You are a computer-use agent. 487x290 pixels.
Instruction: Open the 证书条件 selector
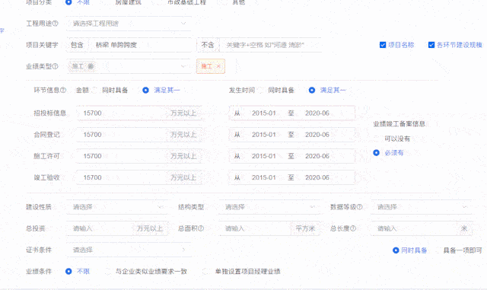[129, 250]
